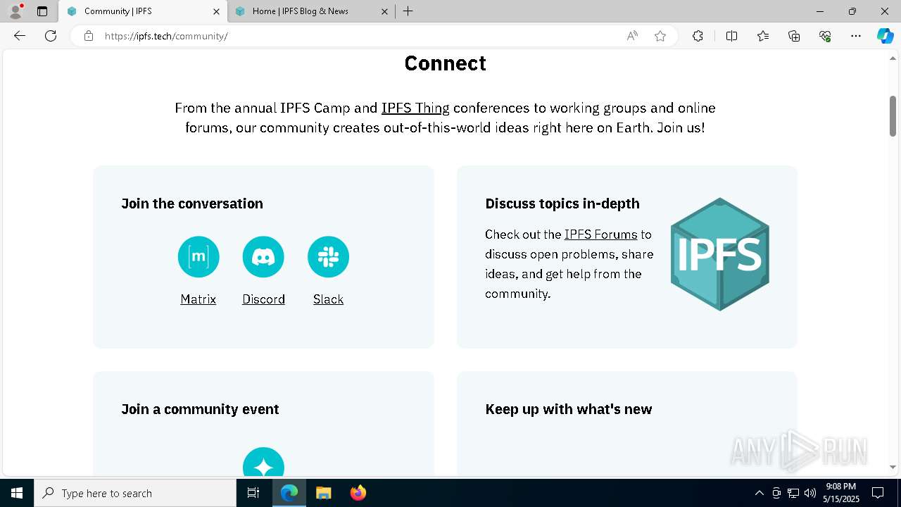The height and width of the screenshot is (507, 901).
Task: Click Keep up with what's new heading
Action: point(569,409)
